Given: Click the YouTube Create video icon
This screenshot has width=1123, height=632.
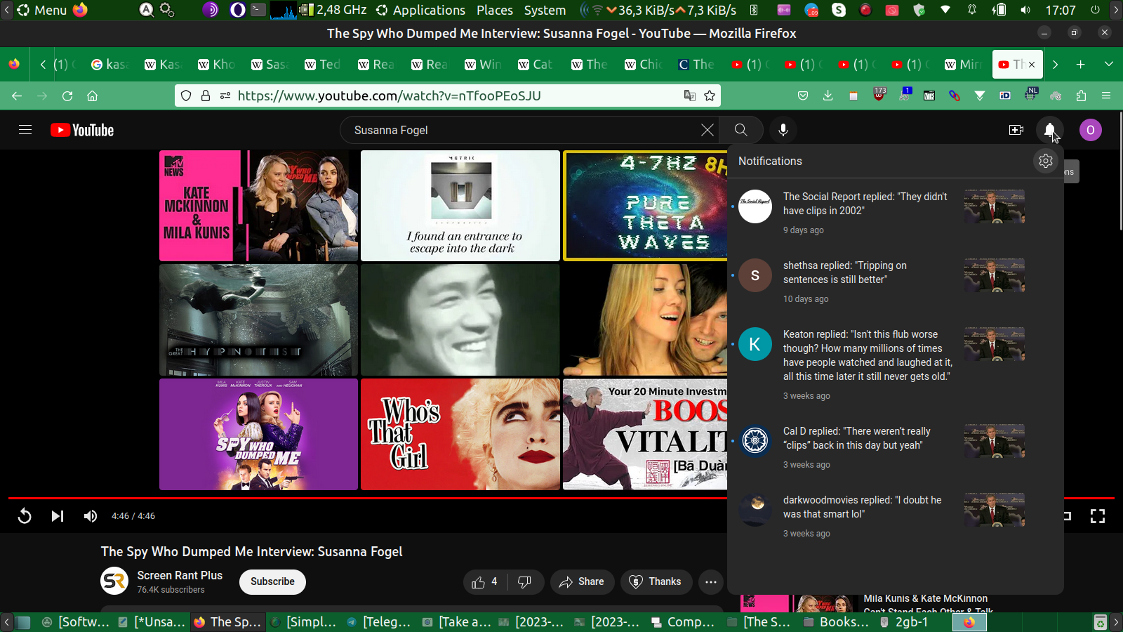Looking at the screenshot, I should point(1016,130).
